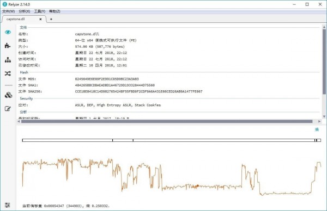Image resolution: width=327 pixels, height=211 pixels.
Task: Open the 工具(Y) menu
Action: tap(40, 11)
